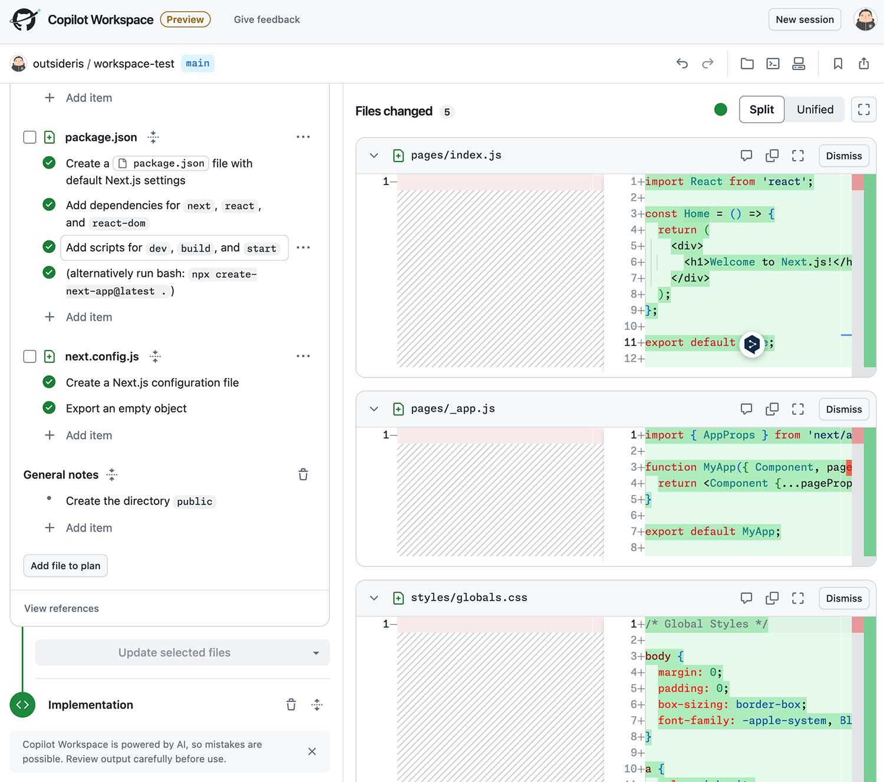Click the Update selected files button
The height and width of the screenshot is (782, 884).
[174, 653]
